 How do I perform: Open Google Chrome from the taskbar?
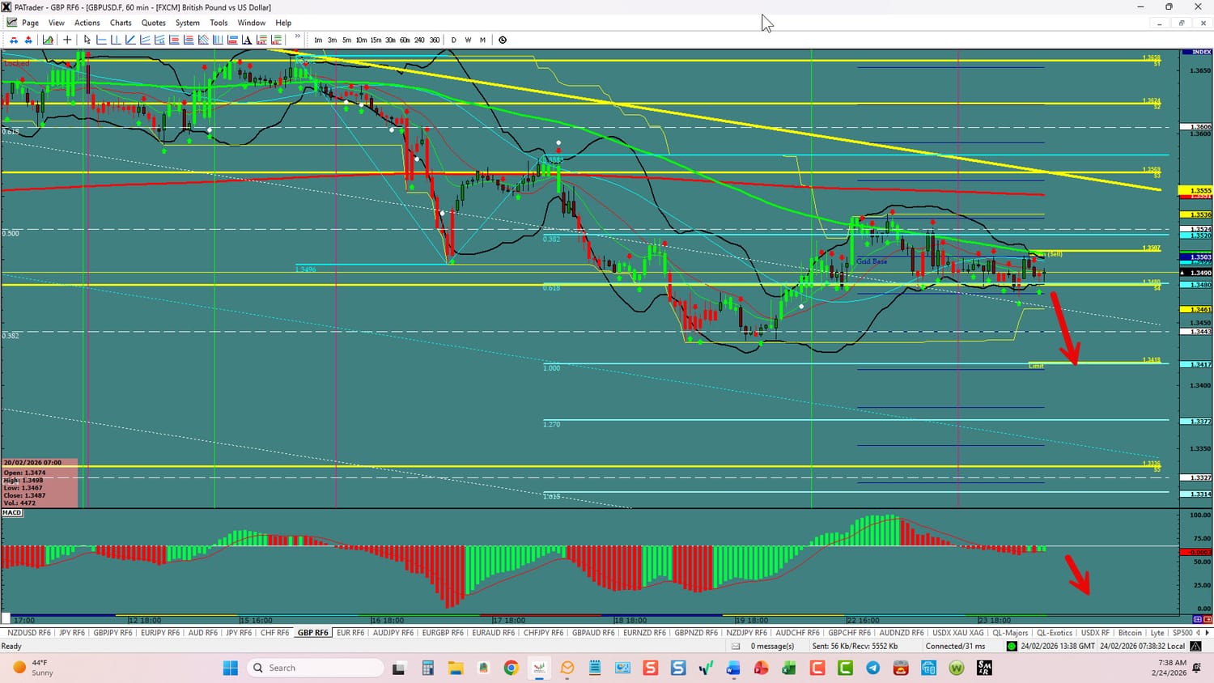511,668
